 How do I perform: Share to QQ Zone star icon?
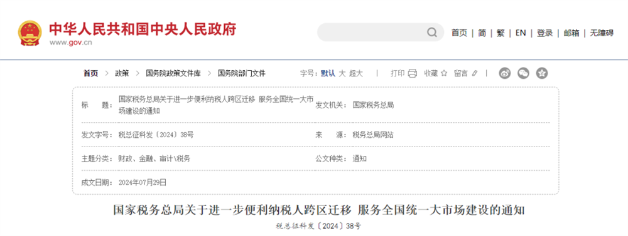tap(542, 73)
